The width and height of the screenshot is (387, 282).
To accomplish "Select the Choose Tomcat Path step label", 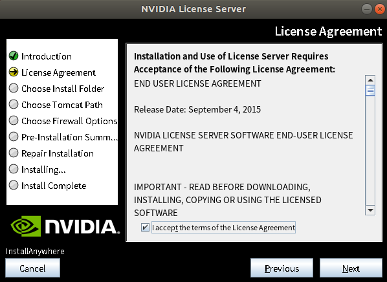I will [x=62, y=105].
